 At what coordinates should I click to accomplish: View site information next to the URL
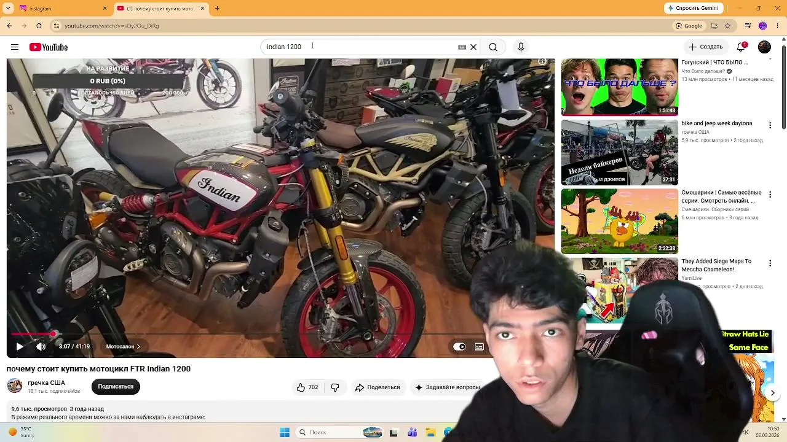(57, 26)
